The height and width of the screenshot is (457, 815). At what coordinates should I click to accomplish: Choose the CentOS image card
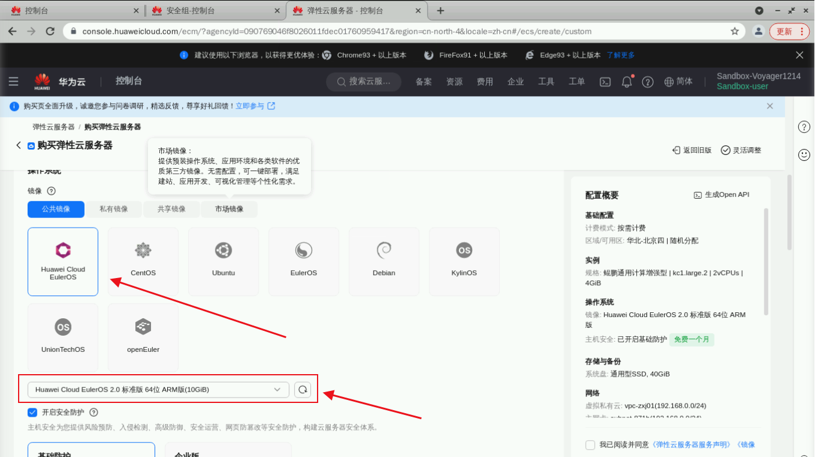[x=143, y=261]
